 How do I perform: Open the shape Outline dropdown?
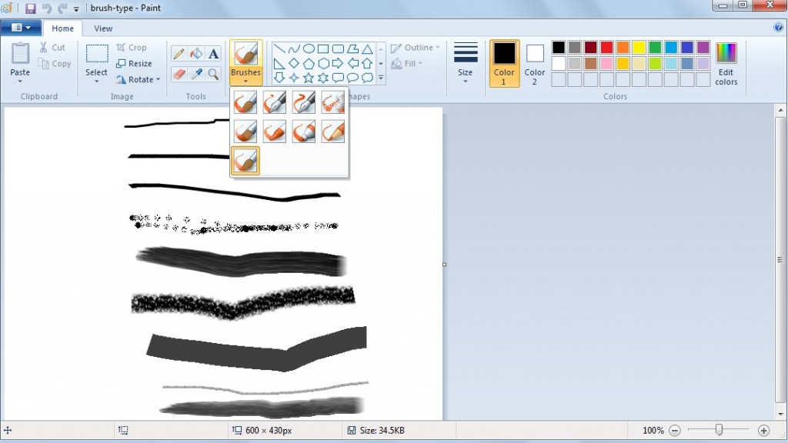pyautogui.click(x=415, y=47)
